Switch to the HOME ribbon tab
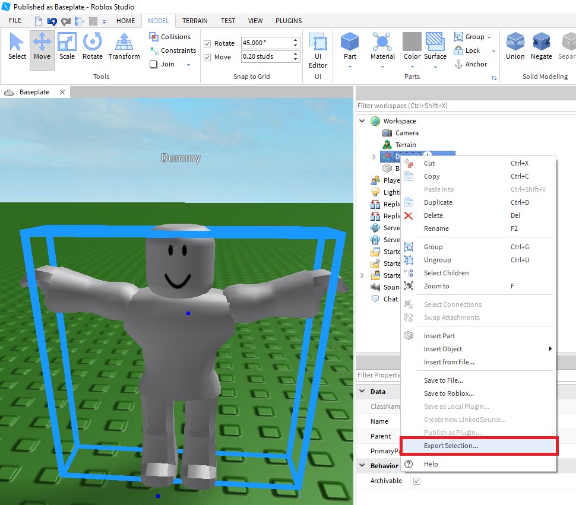Viewport: 576px width, 505px height. [126, 21]
